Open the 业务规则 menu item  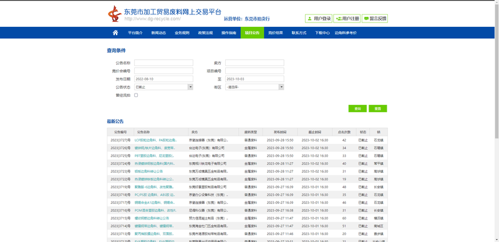point(182,33)
